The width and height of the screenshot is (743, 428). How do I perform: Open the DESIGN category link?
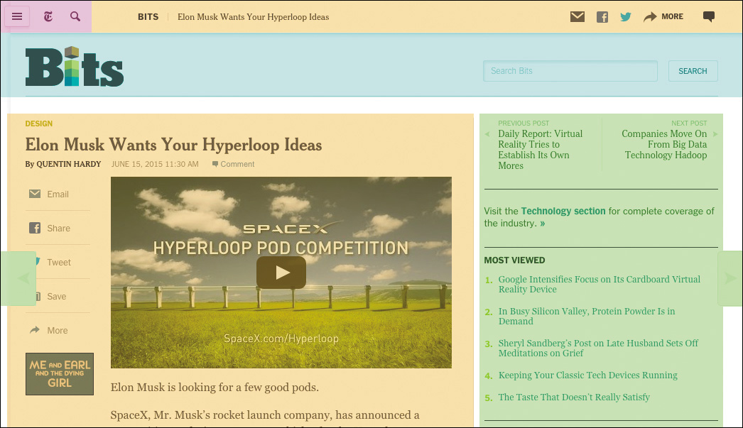[39, 124]
